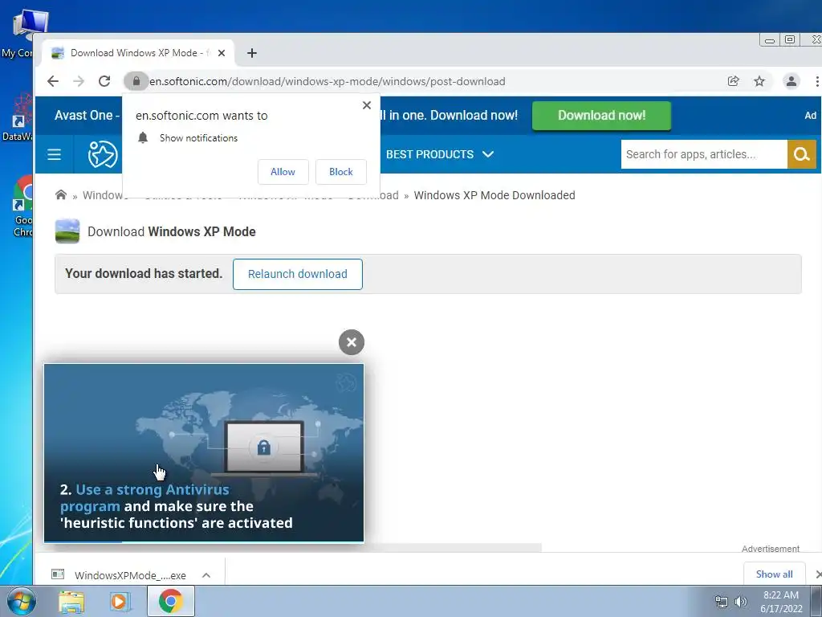Select the Google Chrome desktop shortcut
Viewport: 822px width, 617px height.
(x=23, y=207)
